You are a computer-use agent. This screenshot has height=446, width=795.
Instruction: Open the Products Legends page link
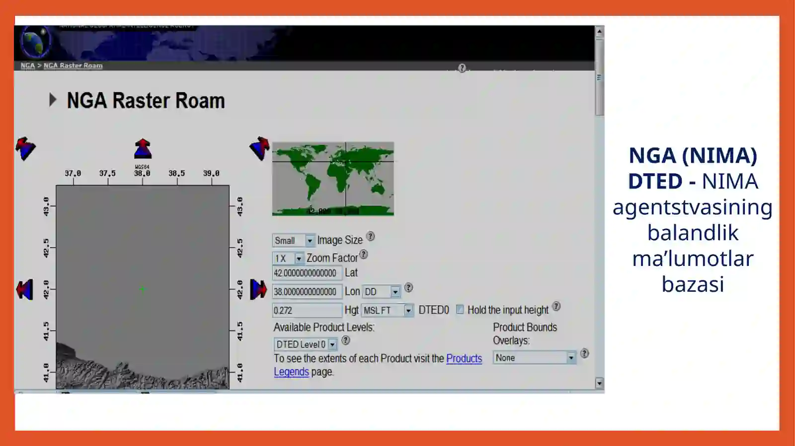[464, 359]
